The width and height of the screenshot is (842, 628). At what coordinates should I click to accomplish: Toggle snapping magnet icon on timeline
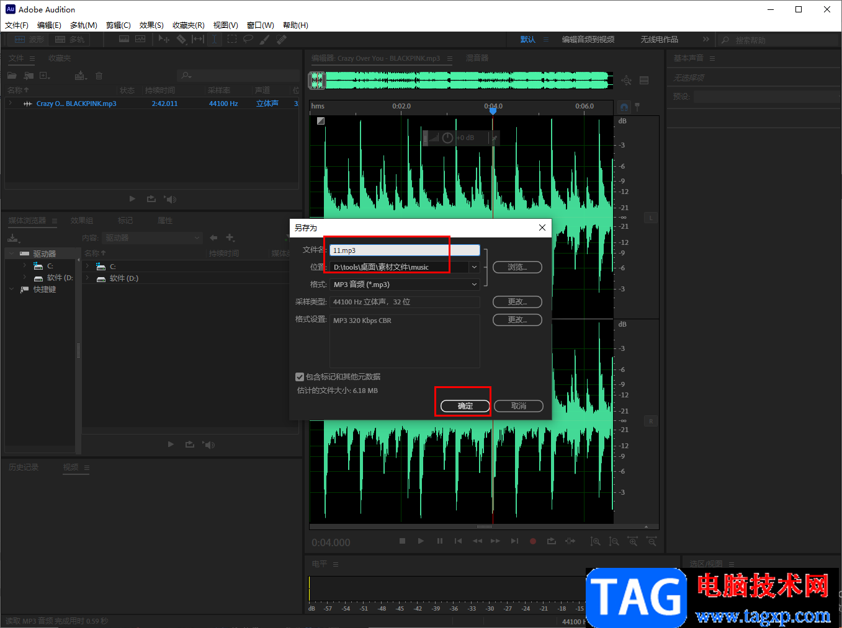point(625,107)
